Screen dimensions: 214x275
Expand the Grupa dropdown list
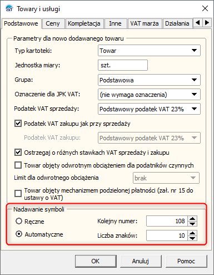[x=149, y=80]
